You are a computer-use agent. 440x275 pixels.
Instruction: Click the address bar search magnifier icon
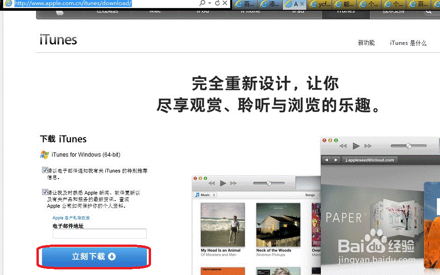point(202,3)
